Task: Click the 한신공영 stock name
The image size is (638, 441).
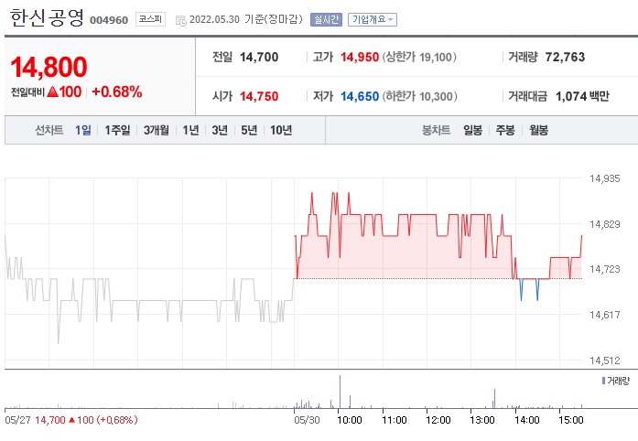Action: click(47, 18)
